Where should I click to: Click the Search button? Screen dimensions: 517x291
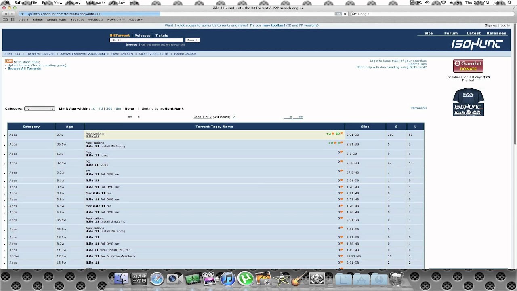click(193, 40)
